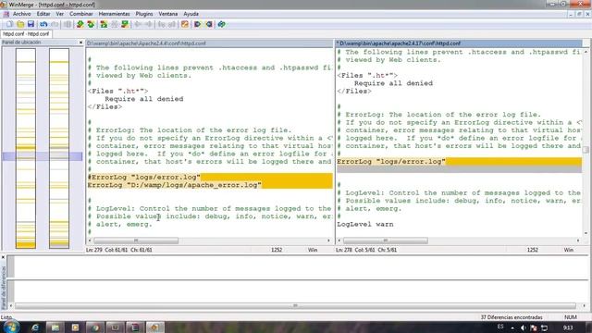Open the file explorer taskbar icon
Screen dimensions: 592x333
point(55,327)
